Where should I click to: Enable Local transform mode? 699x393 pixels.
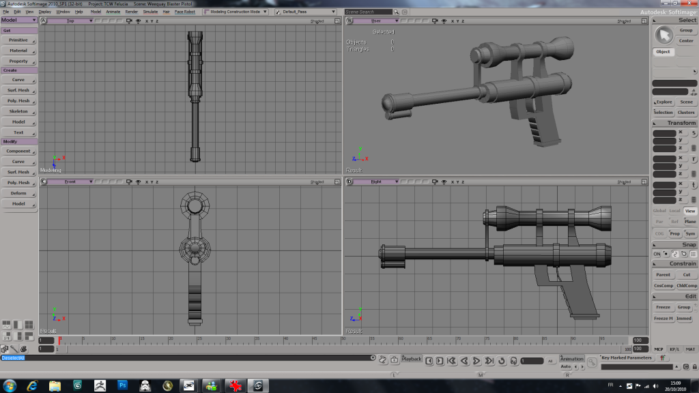coord(675,211)
